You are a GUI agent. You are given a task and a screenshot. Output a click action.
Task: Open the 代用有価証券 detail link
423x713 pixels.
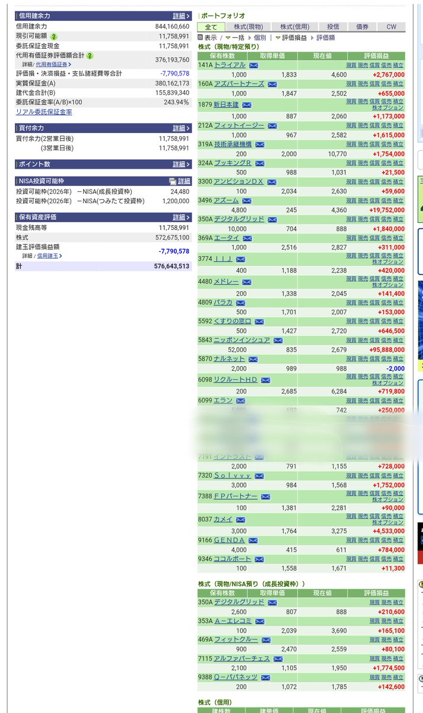[53, 64]
